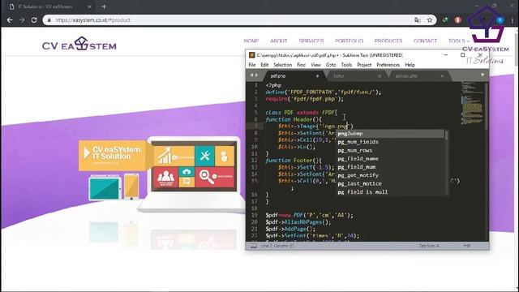Open the PRODUCTS page link

[x=388, y=41]
